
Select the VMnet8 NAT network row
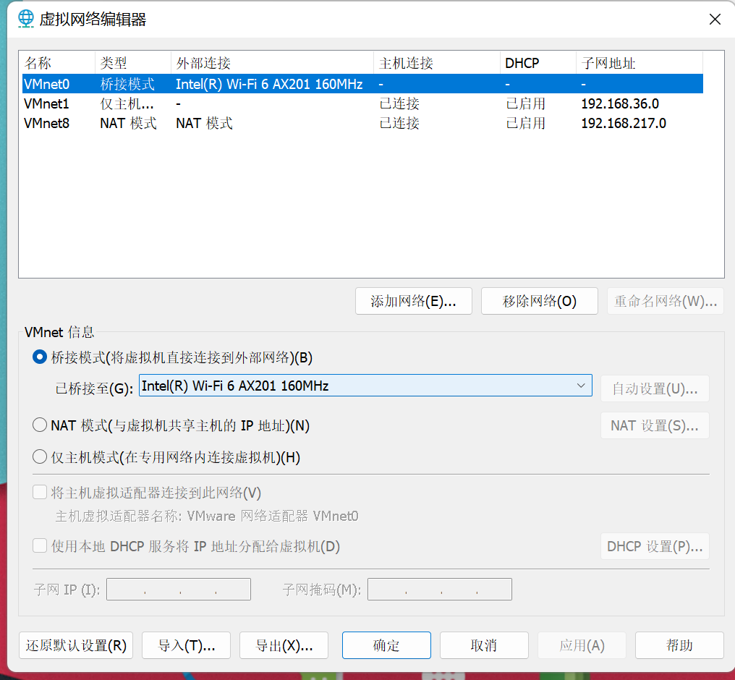click(x=46, y=124)
